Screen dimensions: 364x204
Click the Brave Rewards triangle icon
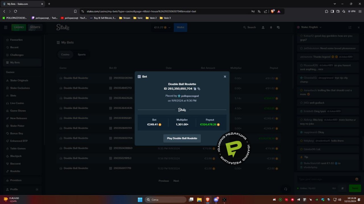pos(279,11)
